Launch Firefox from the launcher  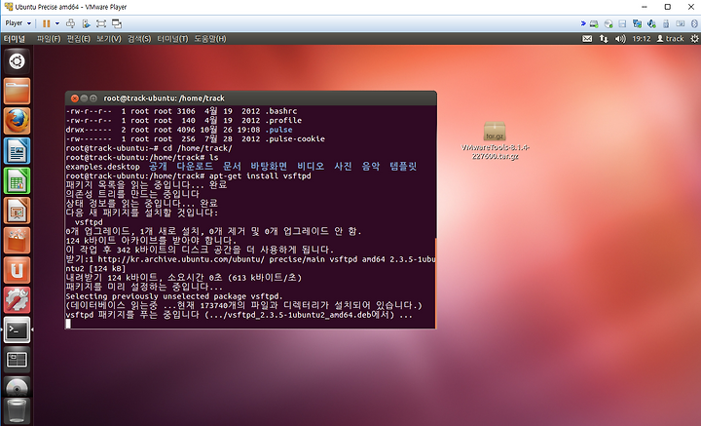(17, 121)
